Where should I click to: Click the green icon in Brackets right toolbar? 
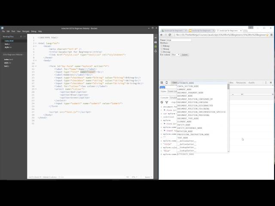pos(156,47)
